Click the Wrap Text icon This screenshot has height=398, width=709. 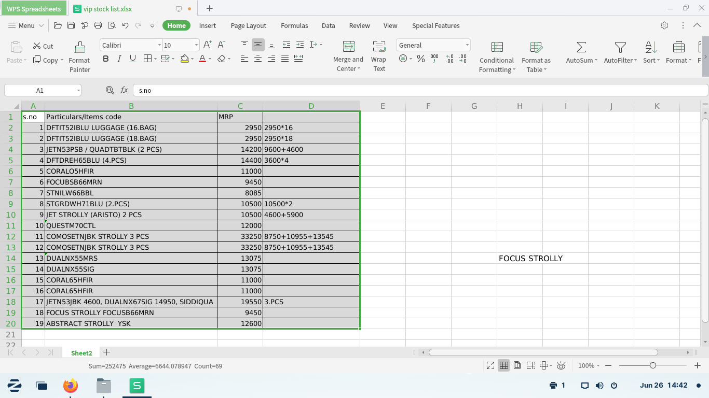tap(379, 46)
